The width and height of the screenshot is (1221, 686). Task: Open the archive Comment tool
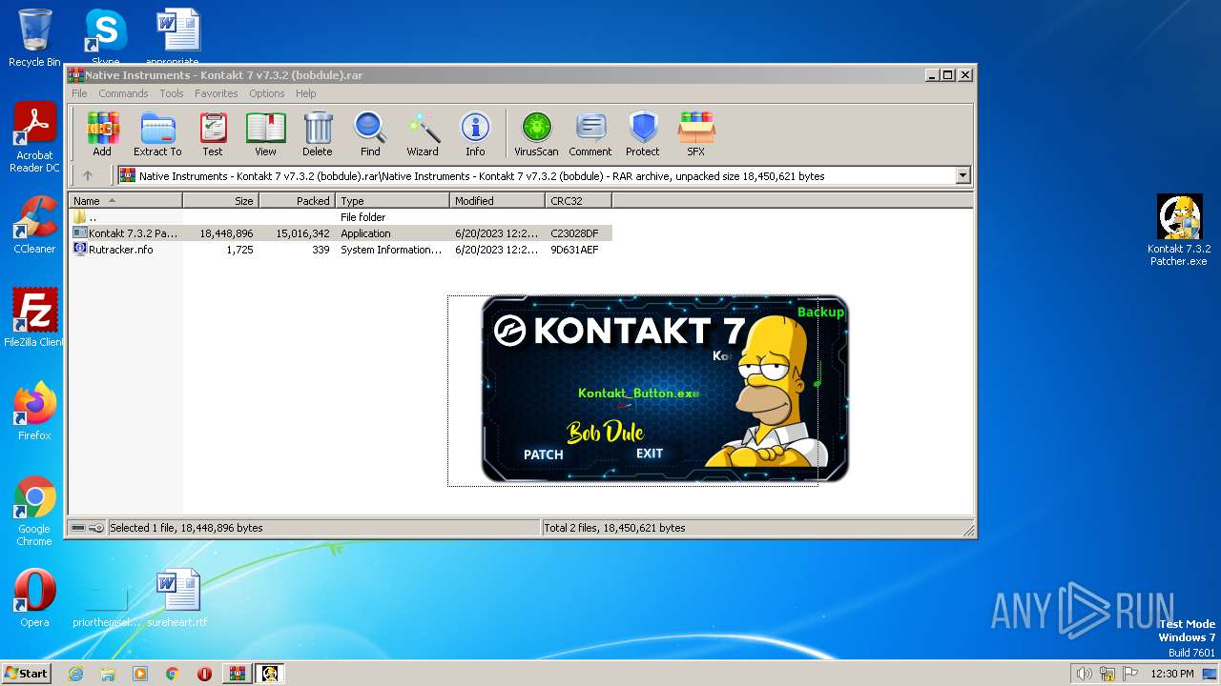[590, 133]
